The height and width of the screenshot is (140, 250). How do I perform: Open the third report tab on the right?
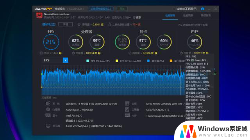pos(206,16)
